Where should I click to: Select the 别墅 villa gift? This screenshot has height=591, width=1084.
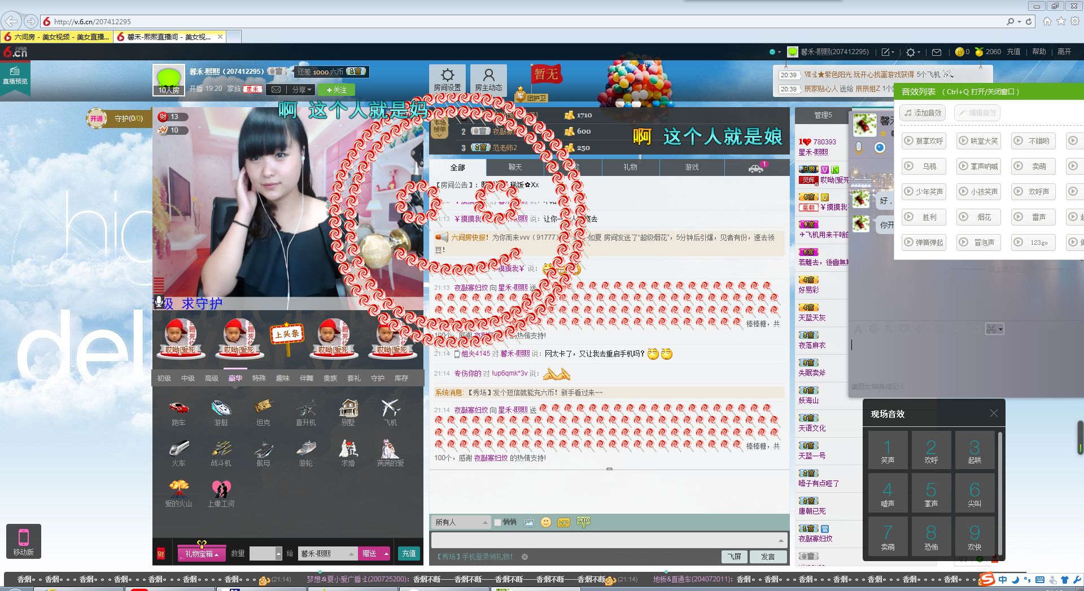[348, 412]
